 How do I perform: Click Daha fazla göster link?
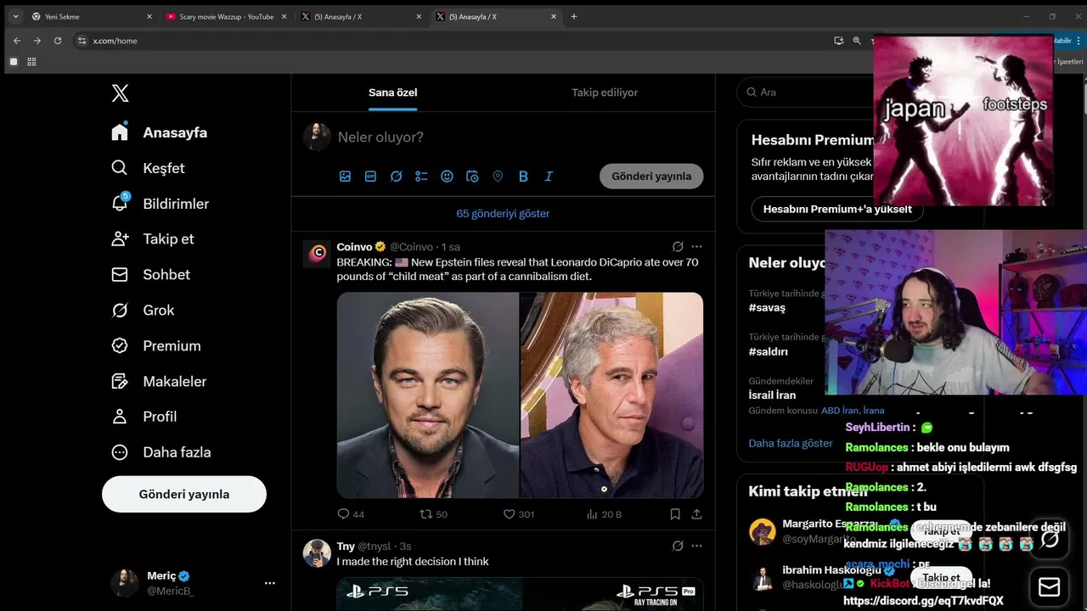pyautogui.click(x=791, y=443)
